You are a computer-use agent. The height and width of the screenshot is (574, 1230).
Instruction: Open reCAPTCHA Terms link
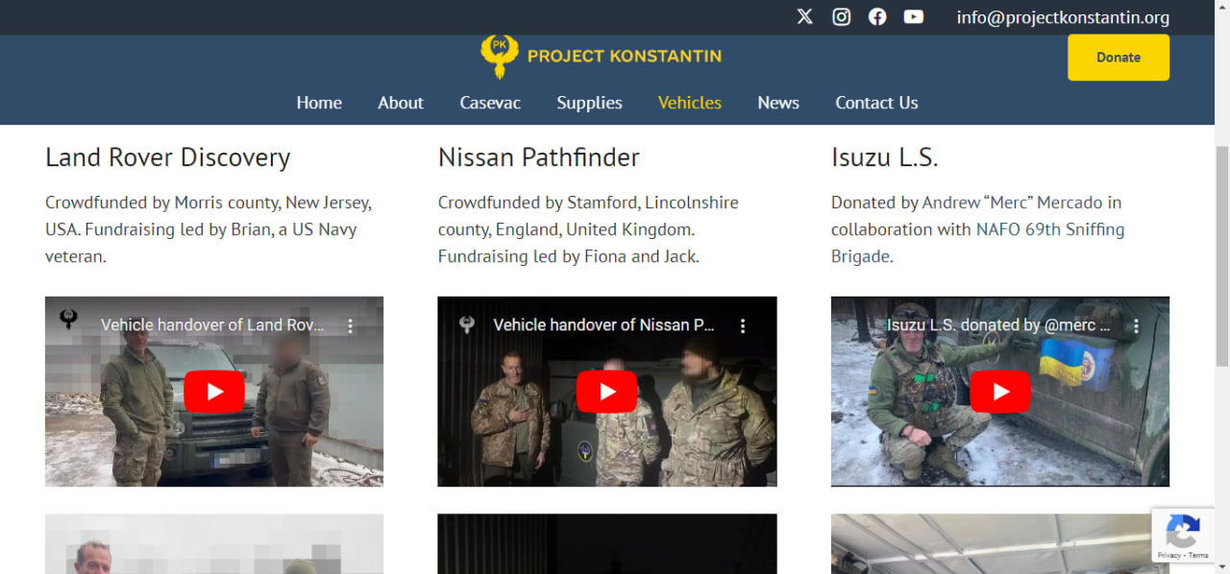point(1198,556)
